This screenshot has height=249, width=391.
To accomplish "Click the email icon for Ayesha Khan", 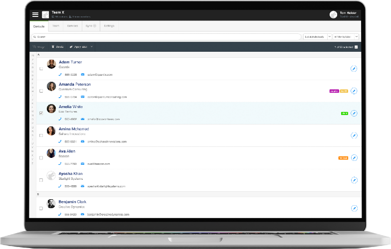I will (83, 186).
